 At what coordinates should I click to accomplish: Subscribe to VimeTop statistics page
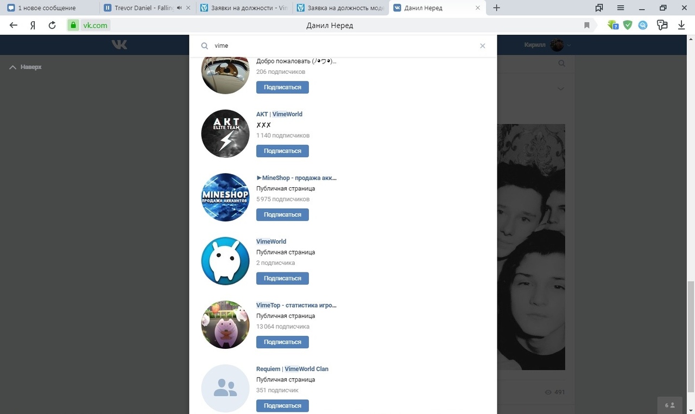(282, 342)
